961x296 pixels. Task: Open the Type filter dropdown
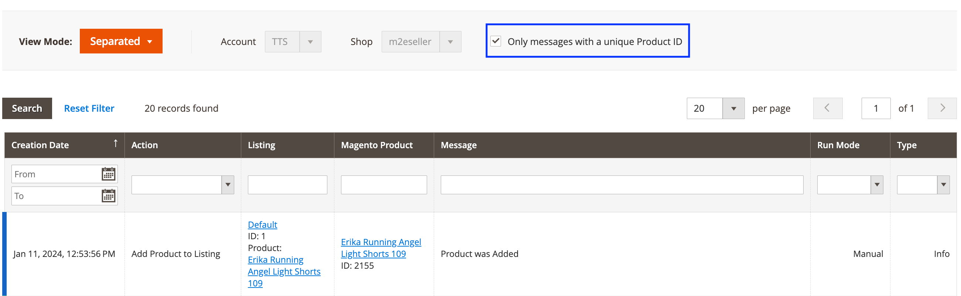coord(943,185)
